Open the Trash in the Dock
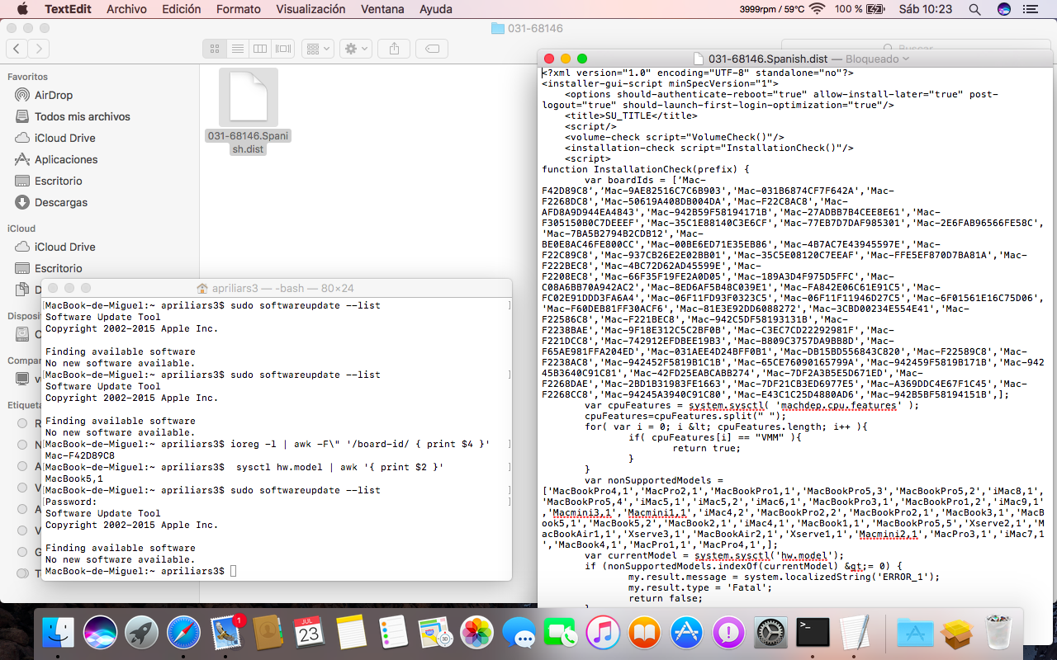This screenshot has width=1057, height=660. 999,633
